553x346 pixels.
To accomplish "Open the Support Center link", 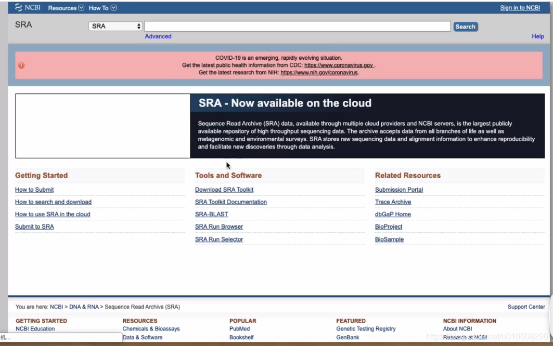I will pyautogui.click(x=526, y=307).
